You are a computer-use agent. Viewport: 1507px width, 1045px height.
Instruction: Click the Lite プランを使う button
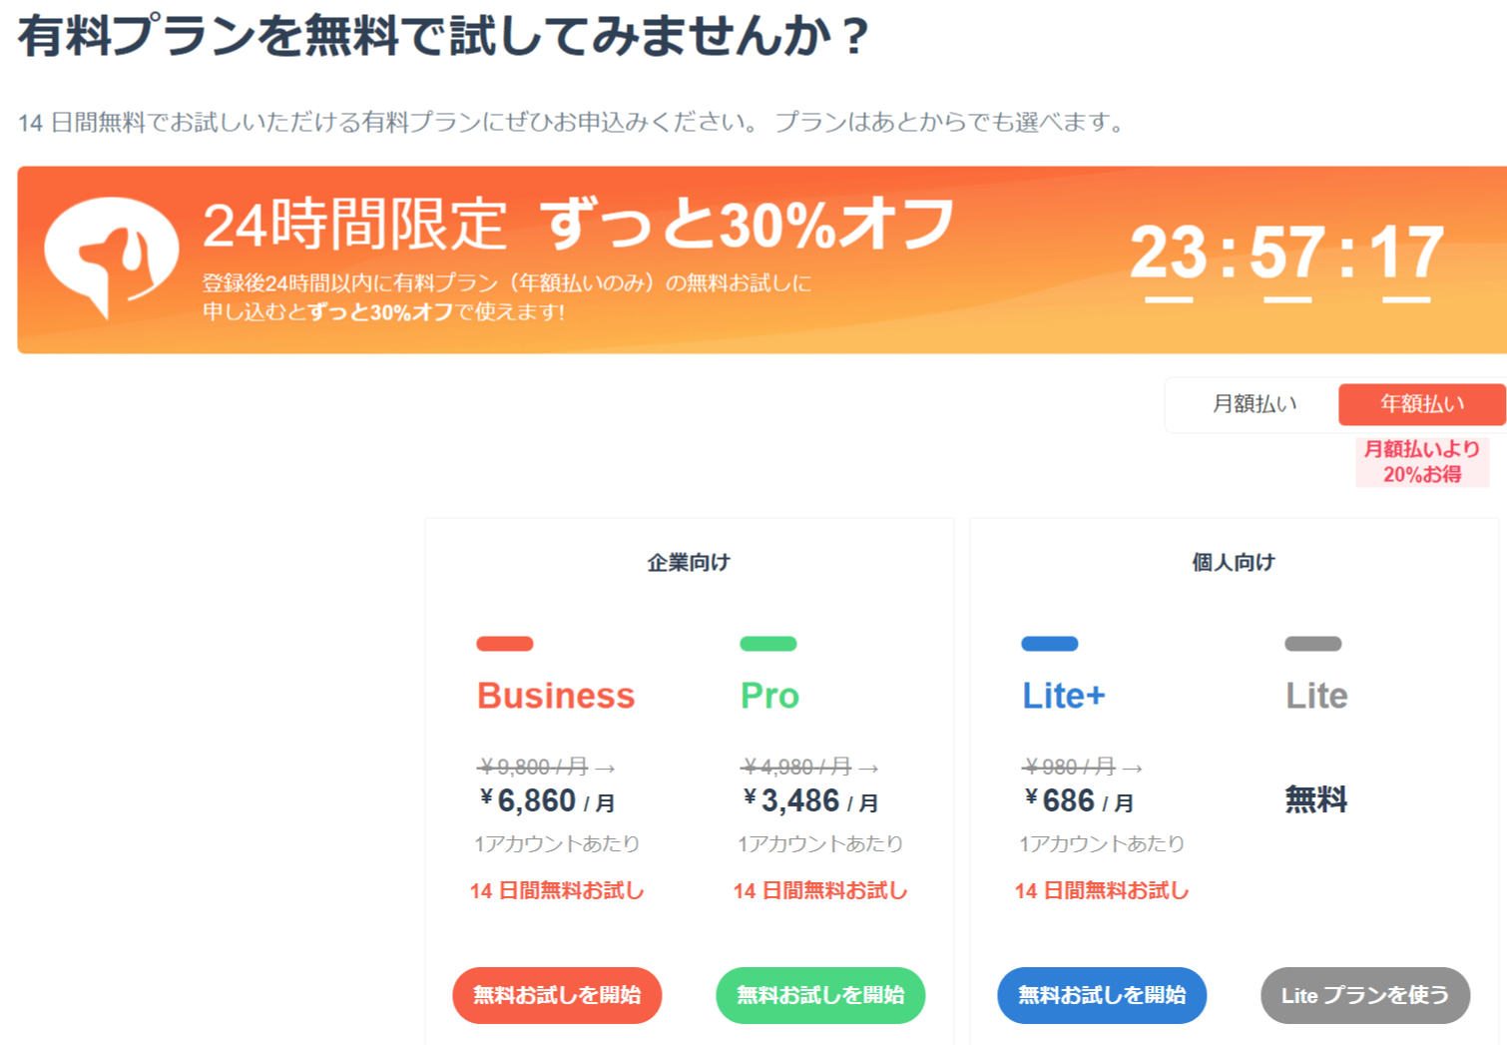pos(1365,995)
